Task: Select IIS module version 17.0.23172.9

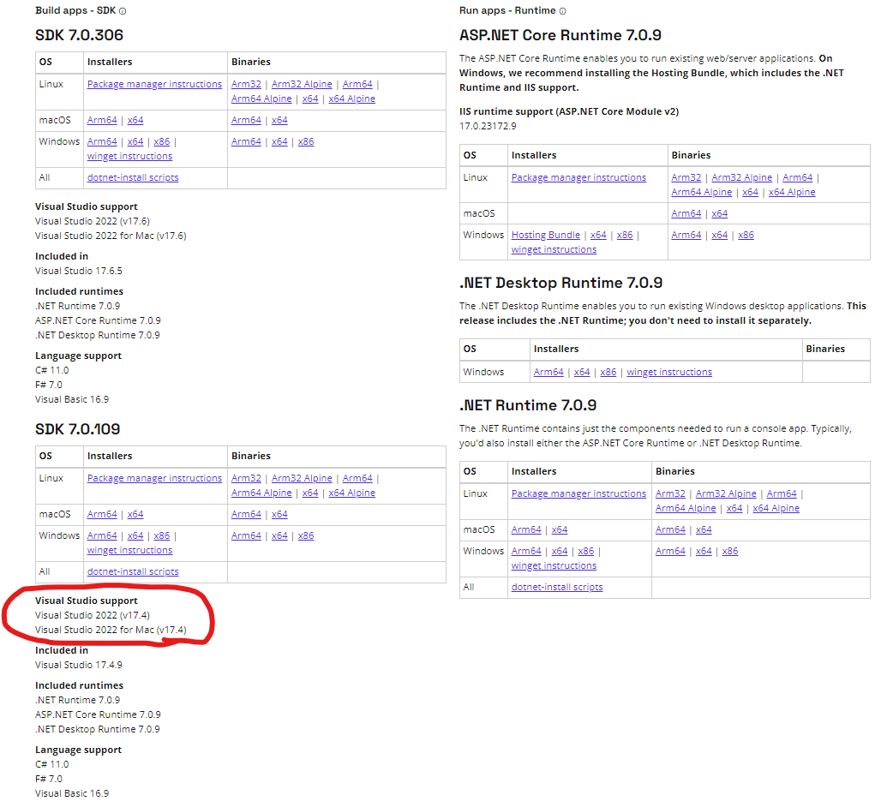Action: pos(488,126)
